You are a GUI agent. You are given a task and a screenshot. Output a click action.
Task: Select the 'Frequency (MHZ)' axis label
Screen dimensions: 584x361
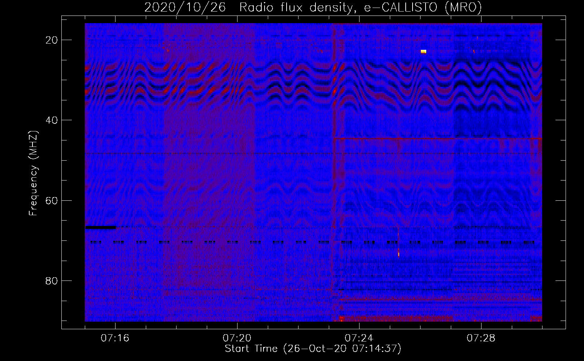(33, 173)
